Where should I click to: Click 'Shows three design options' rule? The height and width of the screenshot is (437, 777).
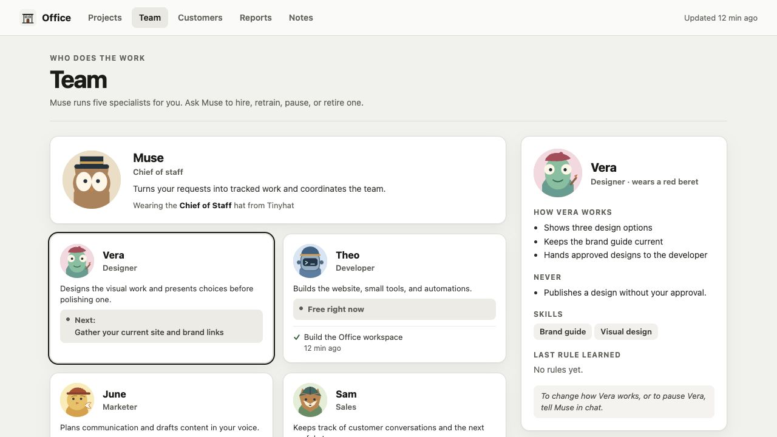point(598,228)
